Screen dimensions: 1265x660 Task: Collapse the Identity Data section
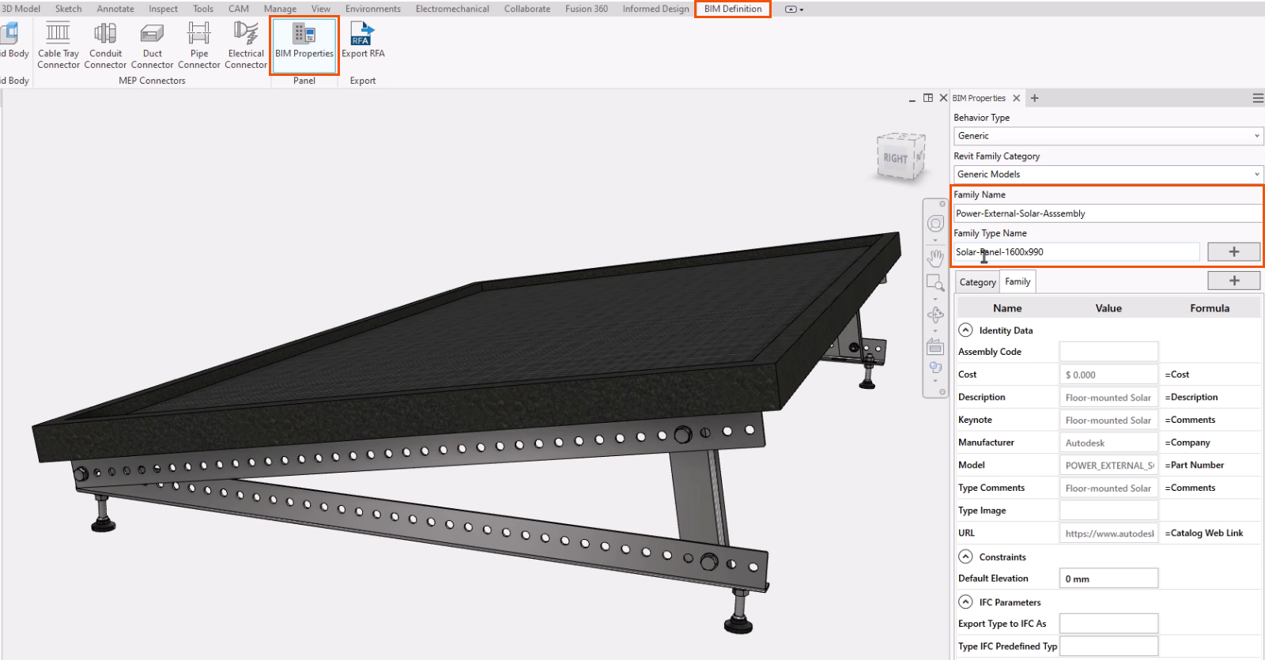[x=965, y=330]
